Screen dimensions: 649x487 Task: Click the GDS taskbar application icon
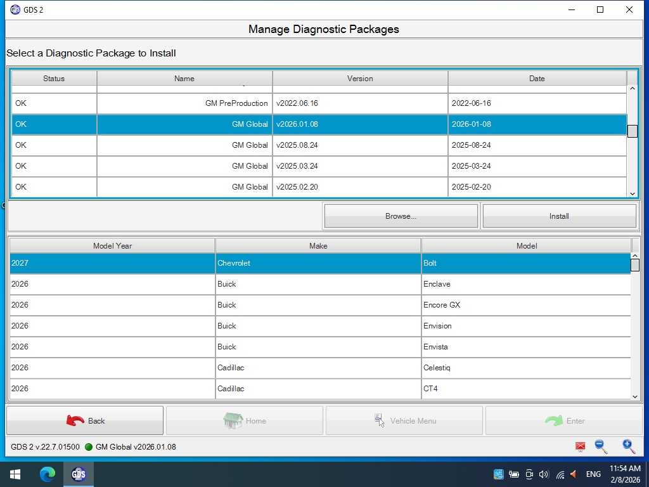point(79,474)
